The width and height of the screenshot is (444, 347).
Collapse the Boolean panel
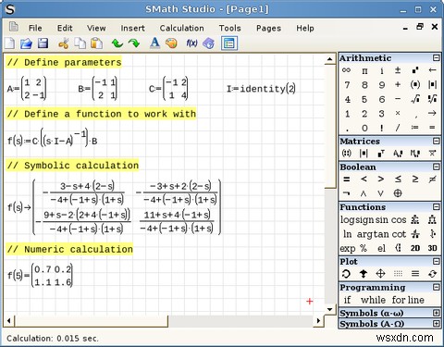[x=436, y=167]
